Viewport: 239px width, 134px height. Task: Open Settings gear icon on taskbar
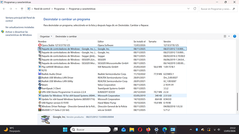(156, 130)
